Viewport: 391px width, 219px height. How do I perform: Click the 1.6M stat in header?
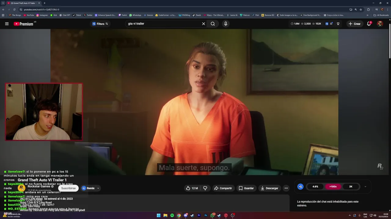tap(295, 24)
